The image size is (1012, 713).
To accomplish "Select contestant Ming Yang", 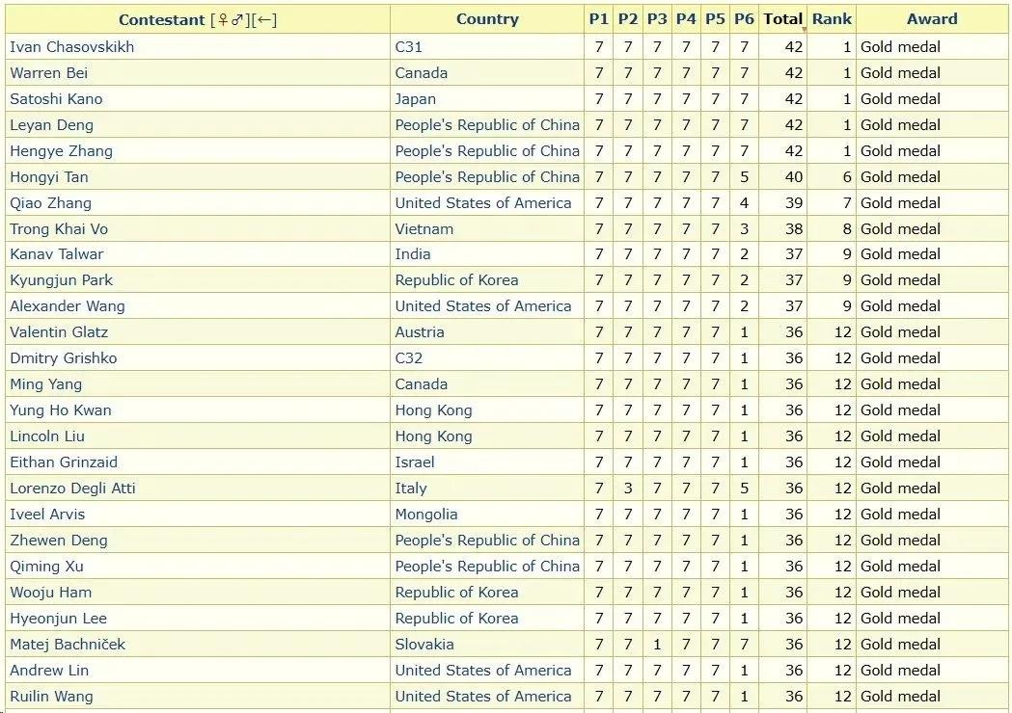I will (x=45, y=384).
